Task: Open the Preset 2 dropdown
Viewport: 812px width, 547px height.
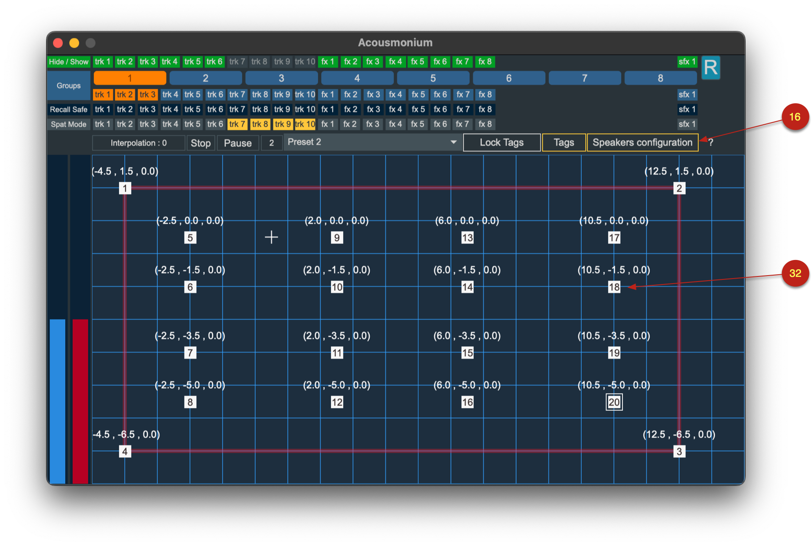Action: click(372, 142)
